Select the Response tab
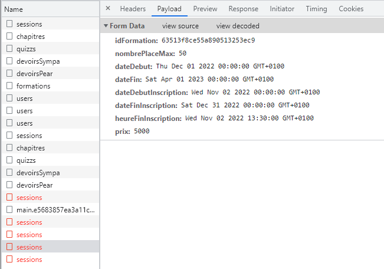Screen dimensions: 384x269 pos(244,9)
